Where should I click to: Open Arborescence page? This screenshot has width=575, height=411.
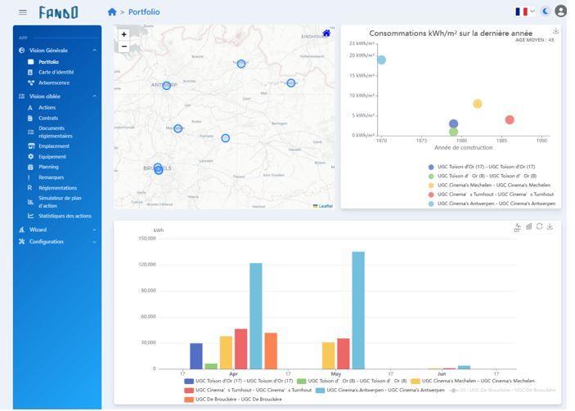click(54, 83)
